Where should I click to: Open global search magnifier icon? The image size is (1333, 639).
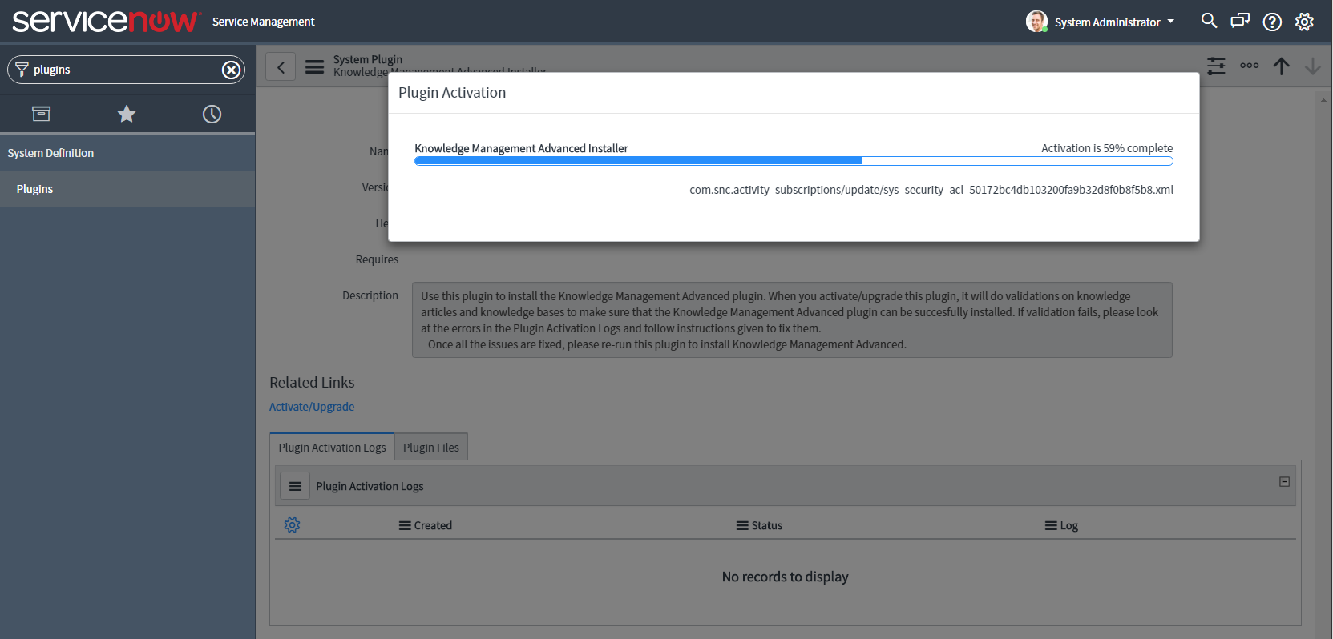click(1209, 21)
